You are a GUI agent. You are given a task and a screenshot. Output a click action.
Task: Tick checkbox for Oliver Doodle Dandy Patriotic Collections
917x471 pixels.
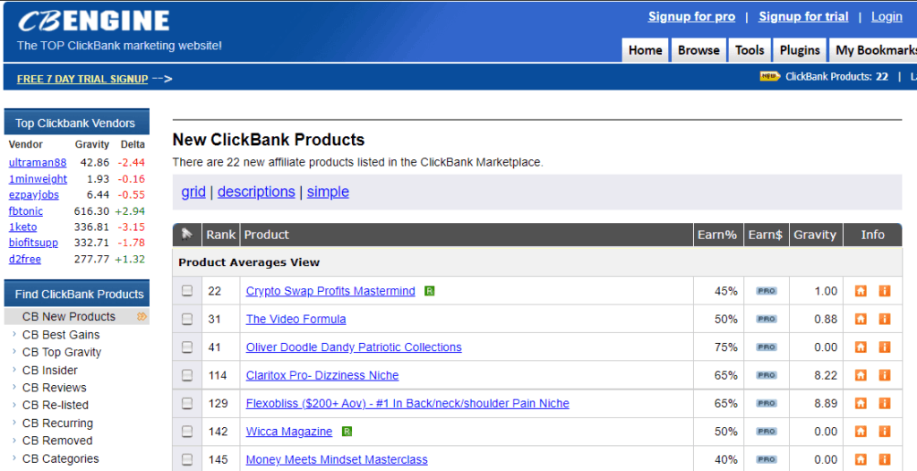(186, 347)
